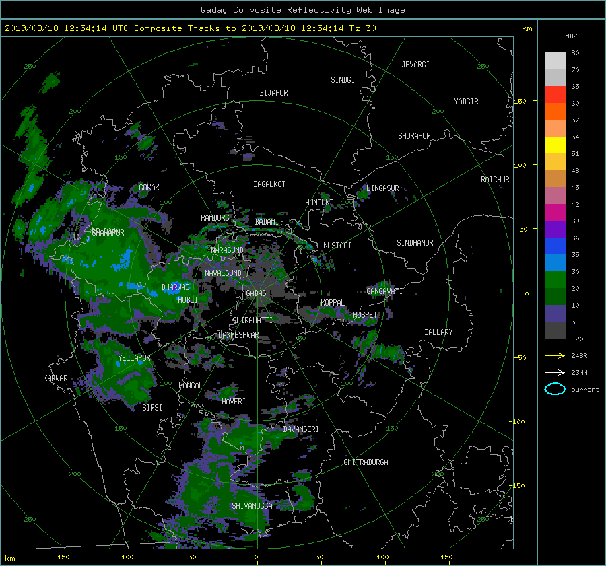This screenshot has width=606, height=566.
Task: Click the HUBLI city label
Action: tap(188, 299)
